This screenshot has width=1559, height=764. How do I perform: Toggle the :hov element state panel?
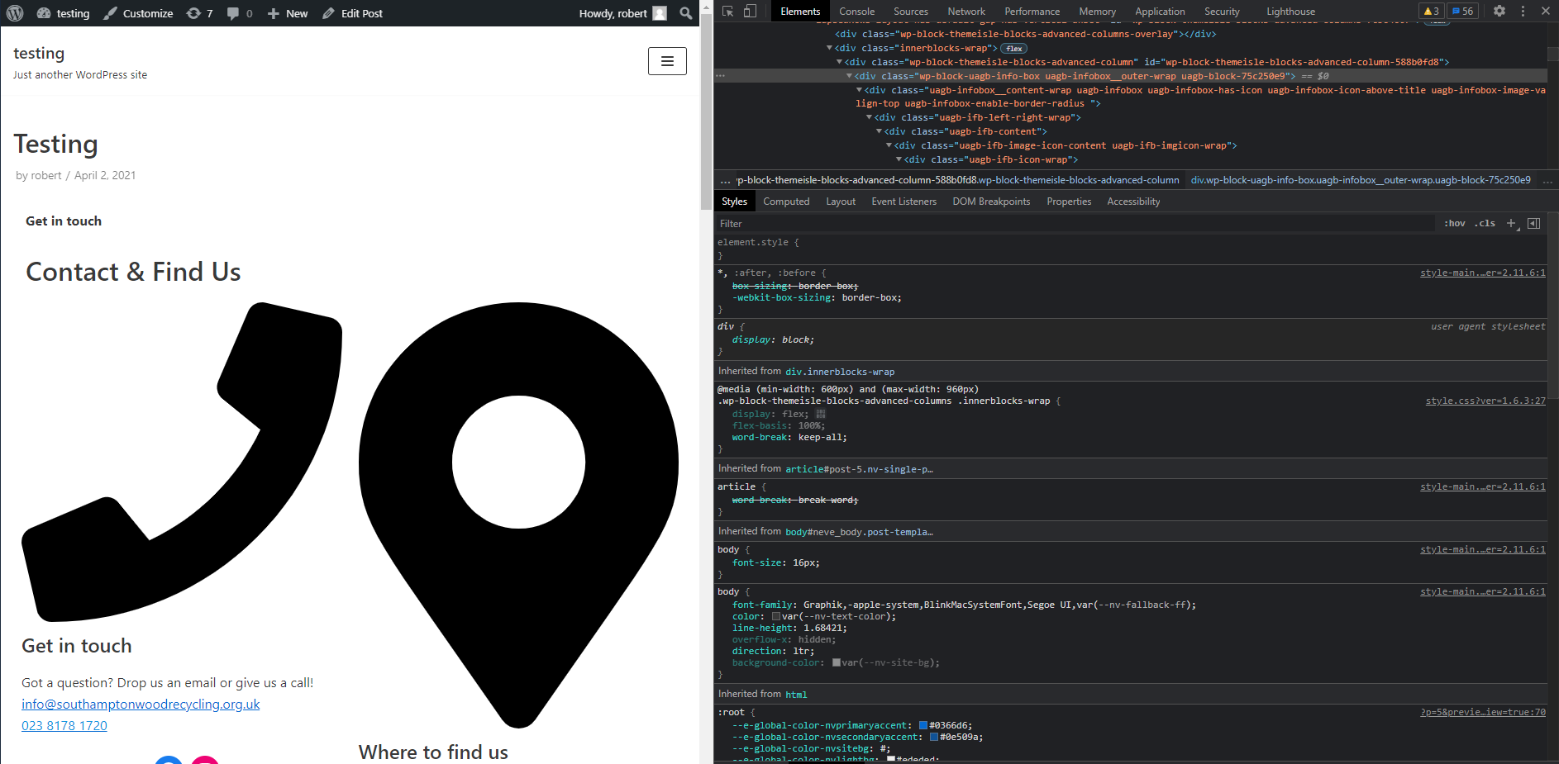[1455, 223]
